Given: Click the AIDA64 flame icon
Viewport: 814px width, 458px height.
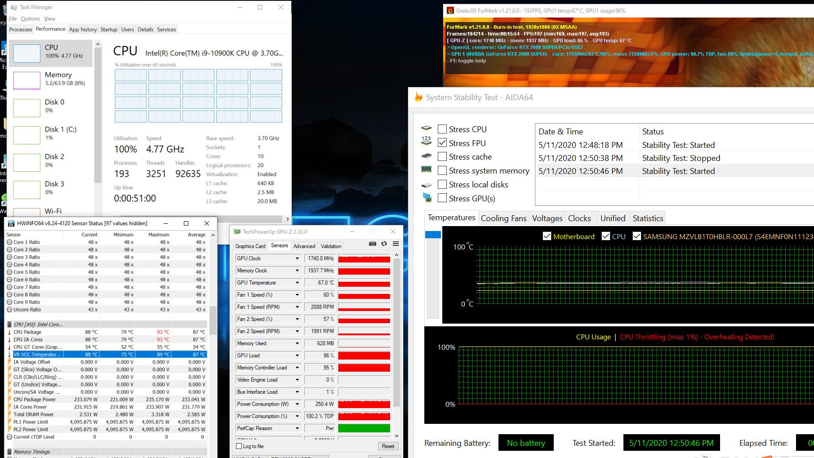Looking at the screenshot, I should pos(418,97).
